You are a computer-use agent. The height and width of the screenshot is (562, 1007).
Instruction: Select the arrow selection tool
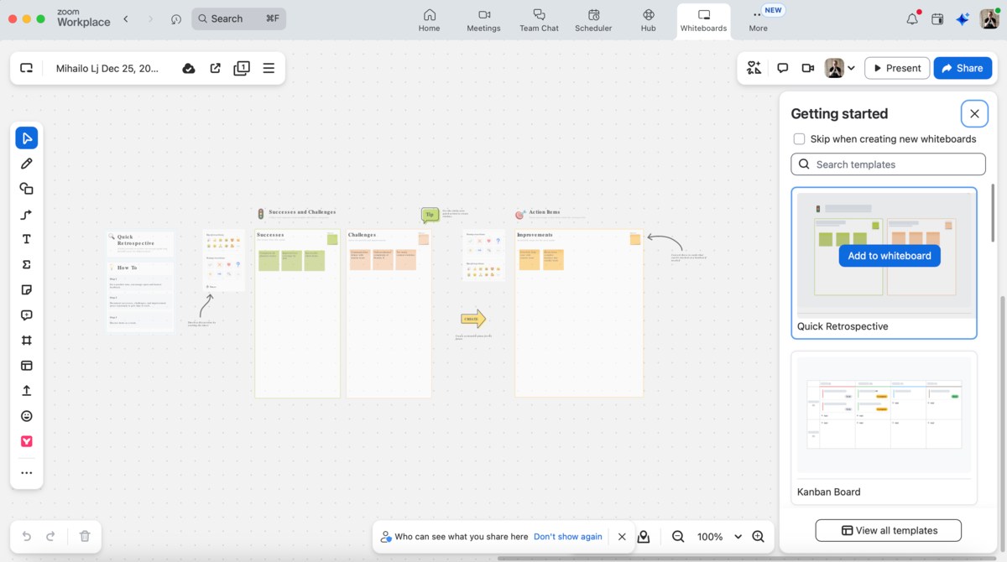click(x=26, y=138)
